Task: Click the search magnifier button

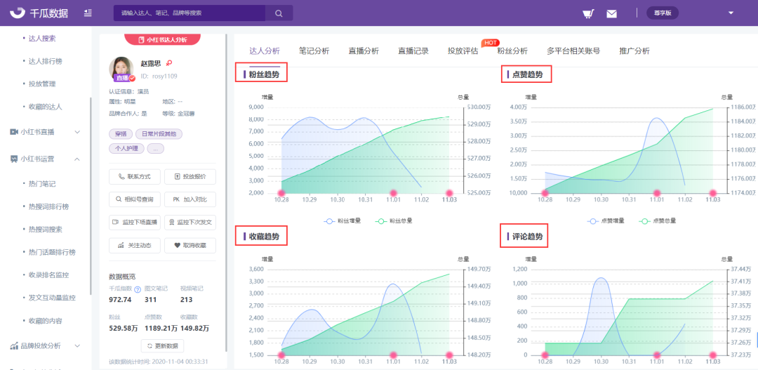Action: (279, 13)
